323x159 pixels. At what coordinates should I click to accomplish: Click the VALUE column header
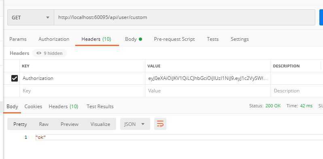(154, 66)
